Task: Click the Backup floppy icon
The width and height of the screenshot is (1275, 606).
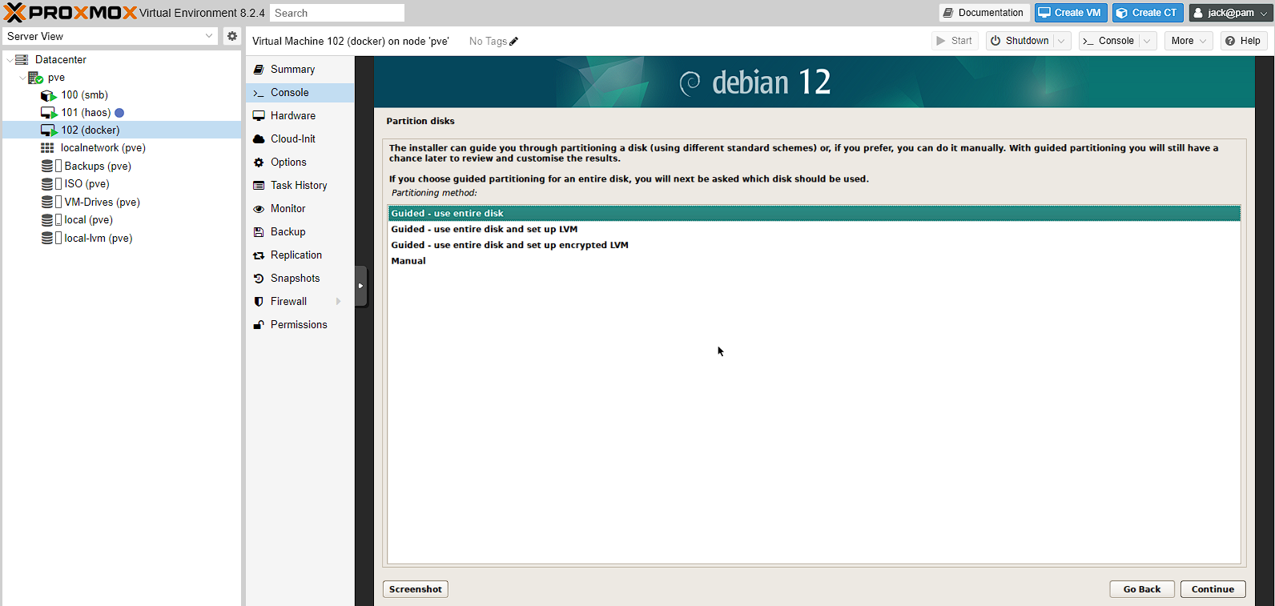Action: (259, 232)
